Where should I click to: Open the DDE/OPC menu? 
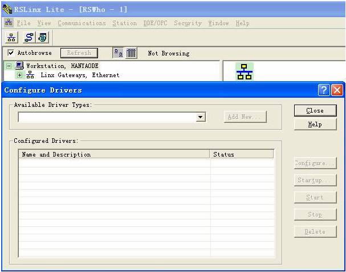tap(156, 23)
